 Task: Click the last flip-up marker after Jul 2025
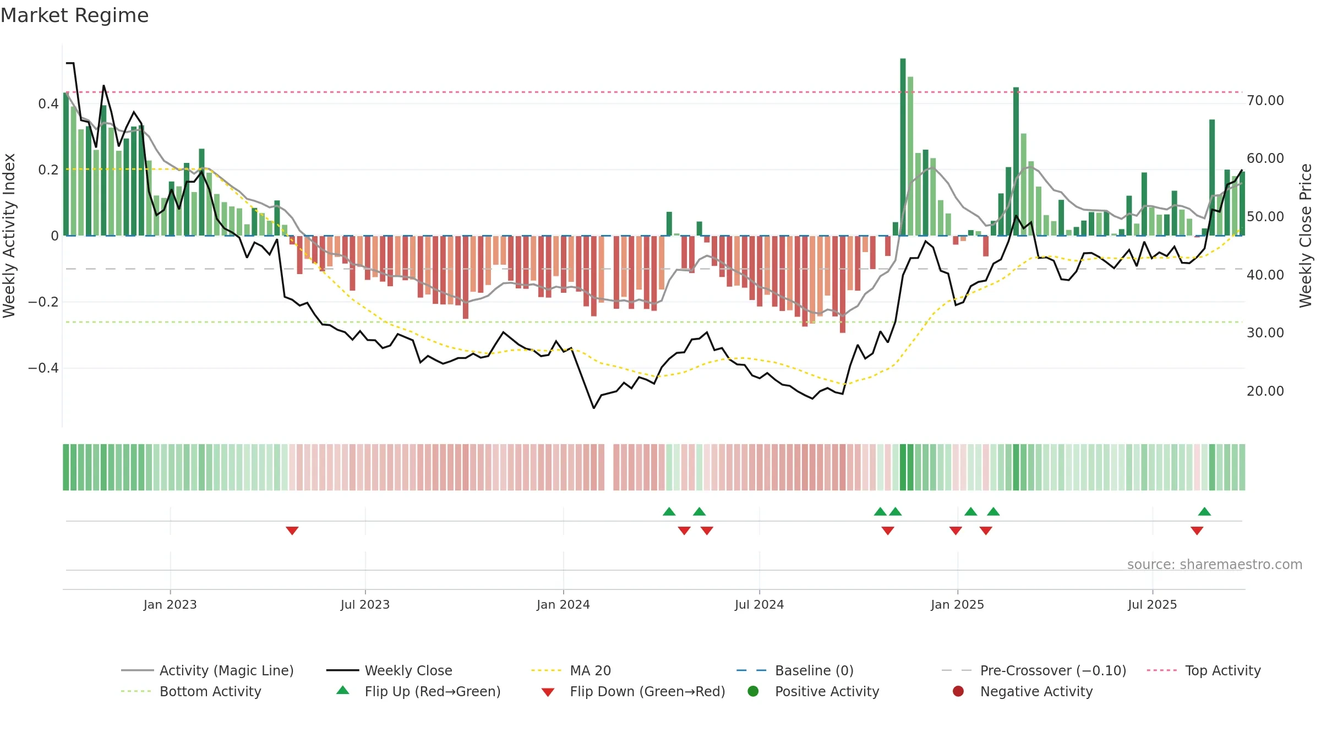(1204, 511)
